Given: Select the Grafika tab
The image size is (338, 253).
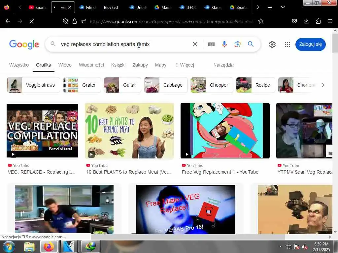Looking at the screenshot, I should click(44, 65).
